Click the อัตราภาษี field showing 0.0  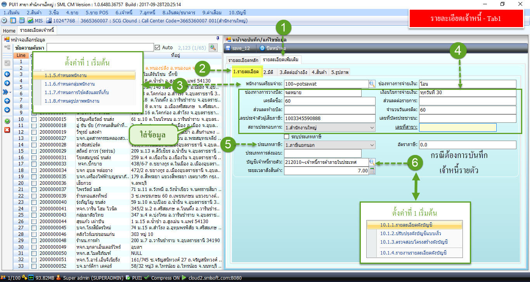coord(468,145)
